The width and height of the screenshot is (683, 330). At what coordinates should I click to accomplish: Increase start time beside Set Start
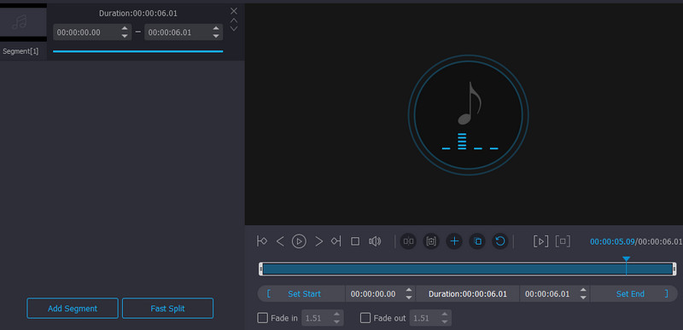pyautogui.click(x=409, y=290)
